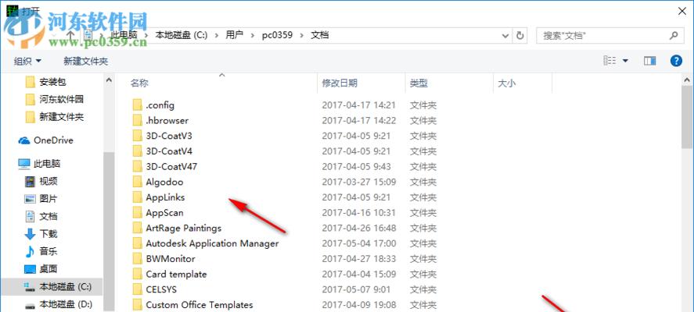This screenshot has width=694, height=312.
Task: Expand the chevron after 用户 in breadcrumb
Action: coord(253,35)
